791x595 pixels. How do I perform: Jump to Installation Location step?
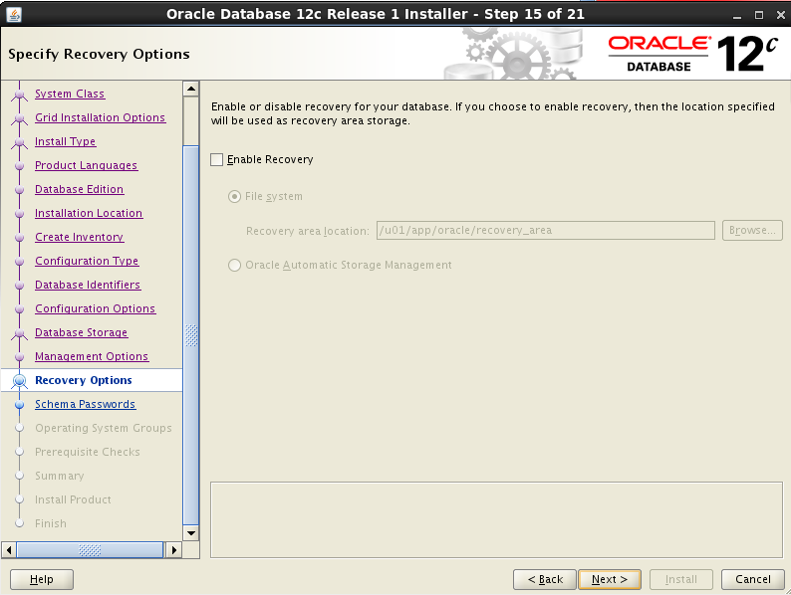89,213
